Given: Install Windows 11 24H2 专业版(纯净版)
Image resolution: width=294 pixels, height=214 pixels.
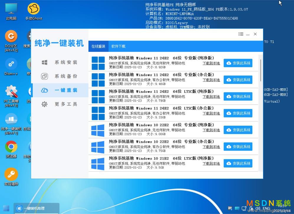Looking at the screenshot, I should point(238,63).
